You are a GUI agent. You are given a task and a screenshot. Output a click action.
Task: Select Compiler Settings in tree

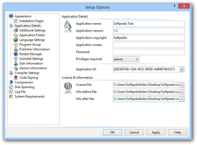click(27, 73)
